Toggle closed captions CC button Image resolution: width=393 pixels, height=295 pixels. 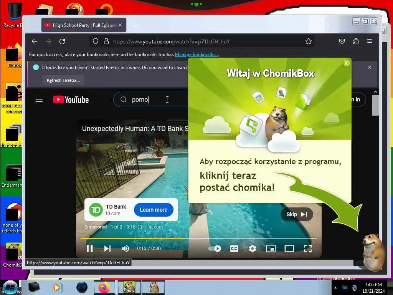(234, 249)
